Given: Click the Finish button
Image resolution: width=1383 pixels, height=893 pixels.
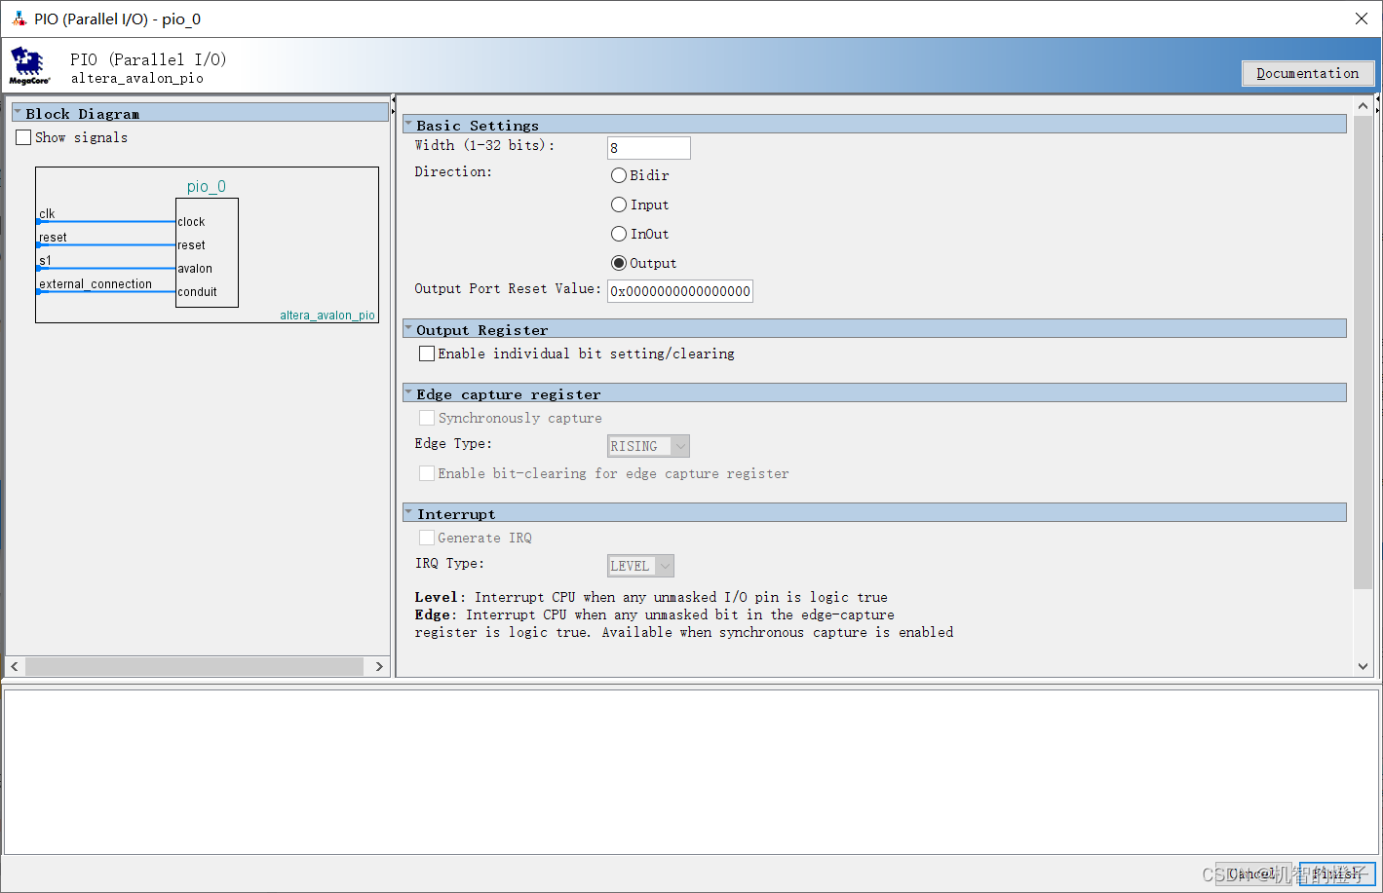Looking at the screenshot, I should pos(1337,874).
